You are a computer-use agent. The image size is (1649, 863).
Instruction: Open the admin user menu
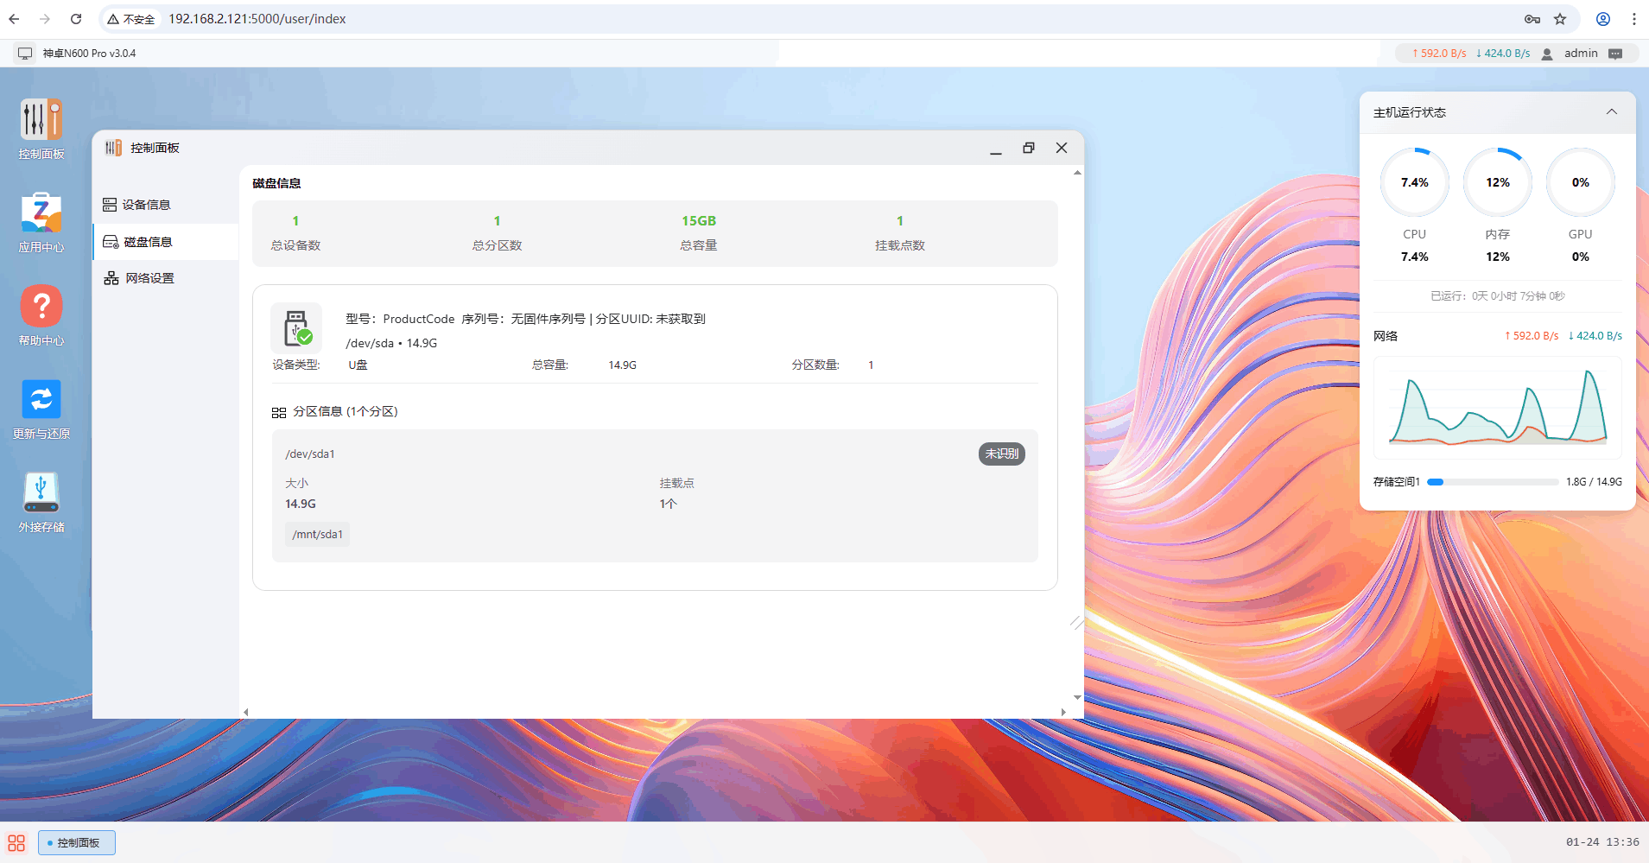tap(1581, 54)
